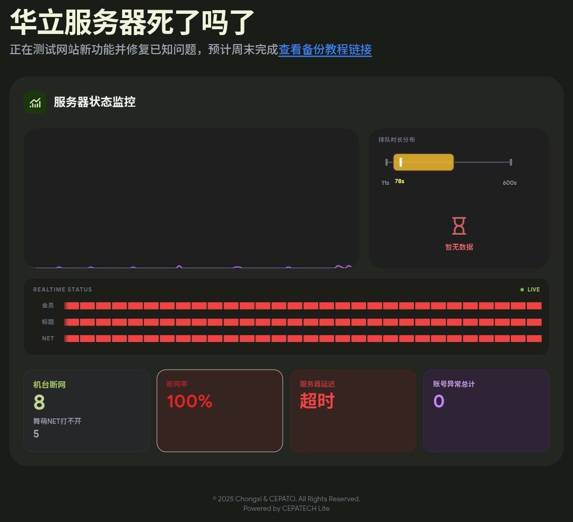
Task: Click the 华立服务器死了吗了 page title
Action: [x=132, y=22]
